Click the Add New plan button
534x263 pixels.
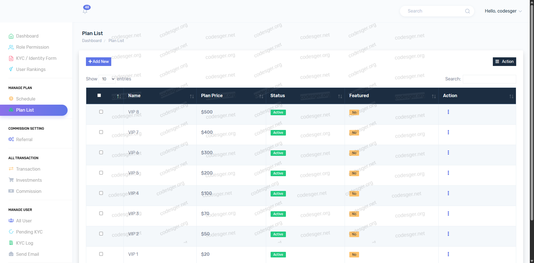[x=98, y=62]
